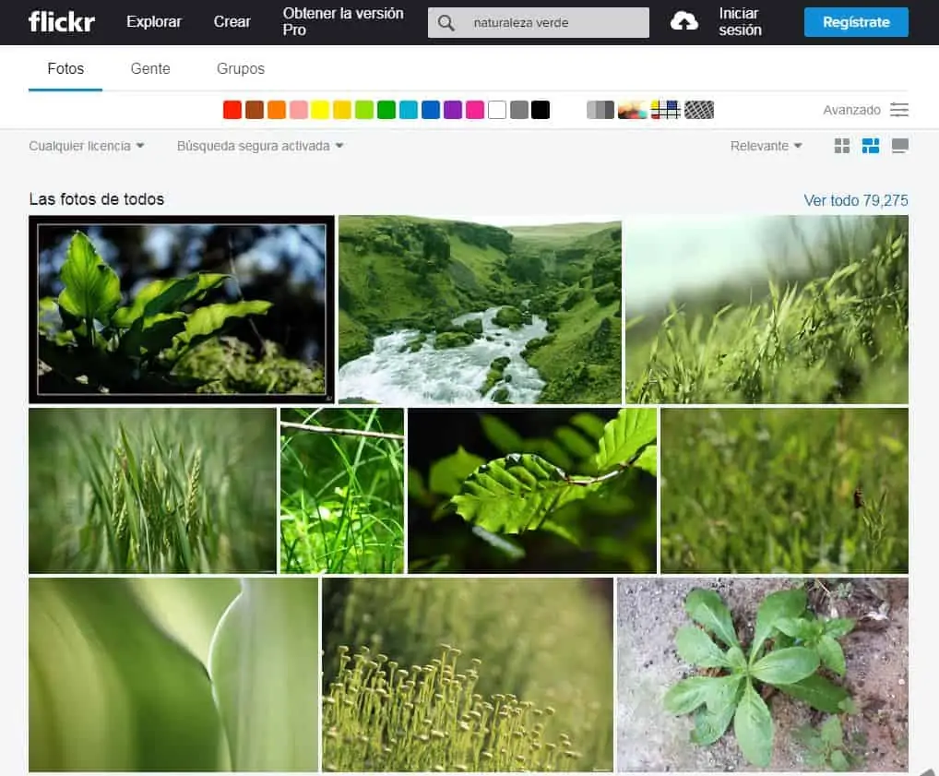Filter by lime green color swatch
Image resolution: width=939 pixels, height=776 pixels.
[364, 110]
